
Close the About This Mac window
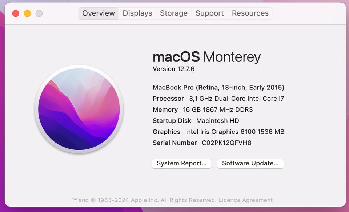pos(16,13)
